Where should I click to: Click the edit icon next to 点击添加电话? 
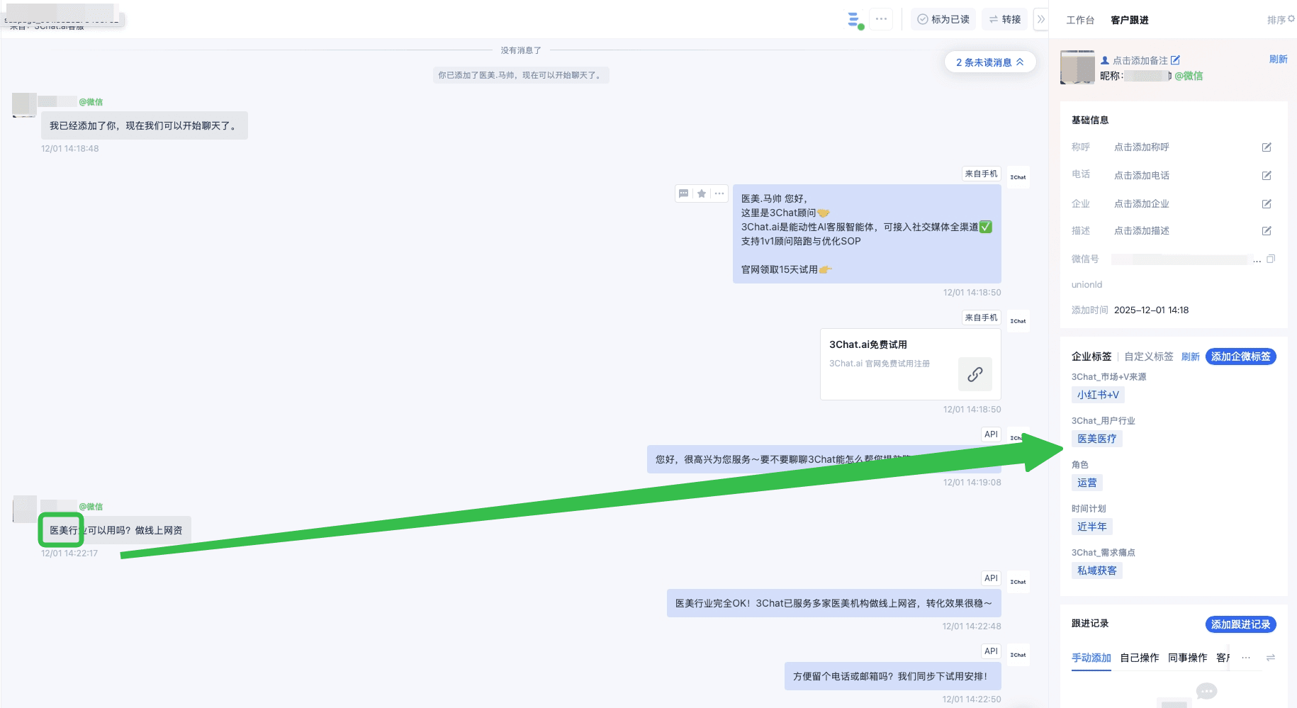point(1267,175)
